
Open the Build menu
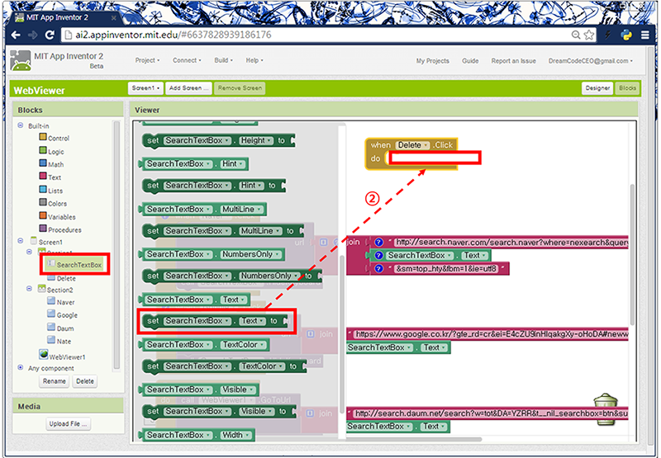(223, 60)
